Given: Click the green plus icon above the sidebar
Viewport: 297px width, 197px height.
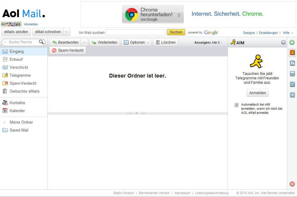Looking at the screenshot, I should 292,42.
